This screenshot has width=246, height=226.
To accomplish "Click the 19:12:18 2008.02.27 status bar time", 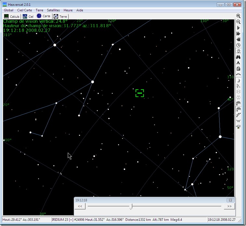I will click(x=222, y=219).
